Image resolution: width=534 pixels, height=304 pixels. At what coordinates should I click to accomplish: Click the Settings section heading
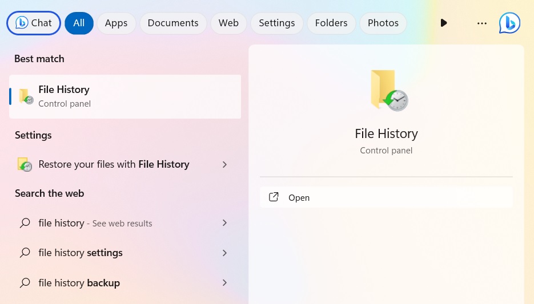click(33, 135)
